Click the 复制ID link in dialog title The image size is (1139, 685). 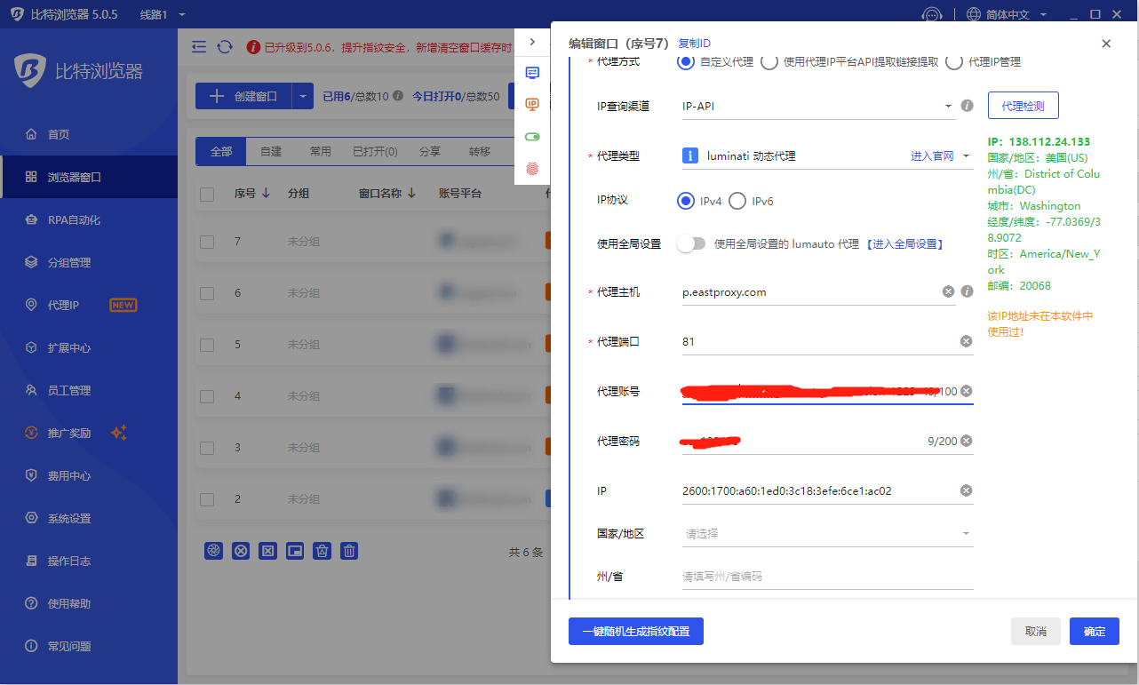pyautogui.click(x=694, y=44)
